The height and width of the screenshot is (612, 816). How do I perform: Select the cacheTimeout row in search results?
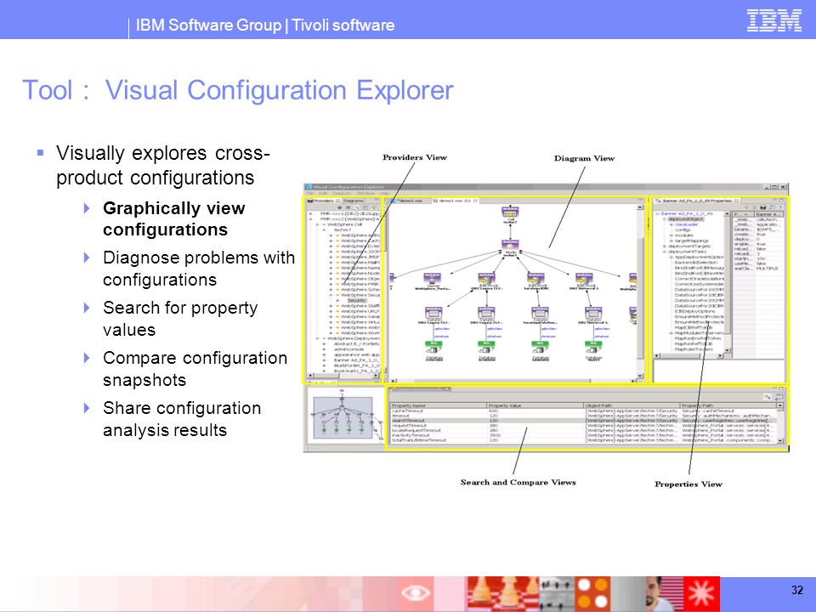583,411
